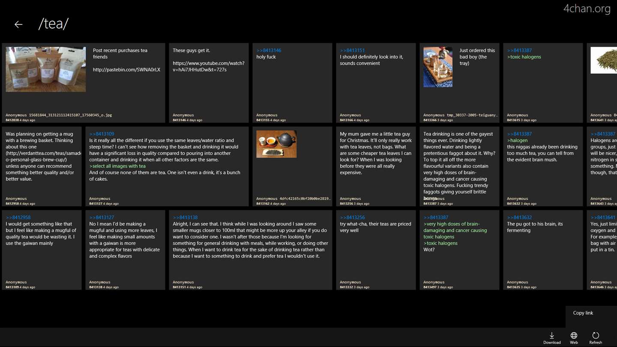617x347 pixels.
Task: Select the post 'try what-cha, their teas are priced'
Action: point(376,250)
